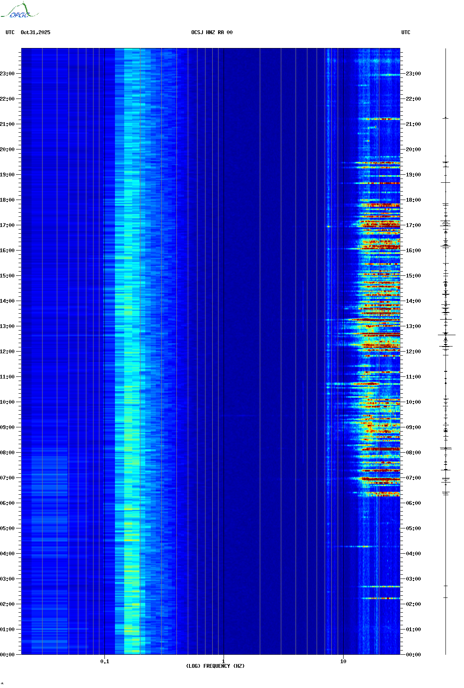Click the 17:00 label on right time axis

pyautogui.click(x=413, y=225)
